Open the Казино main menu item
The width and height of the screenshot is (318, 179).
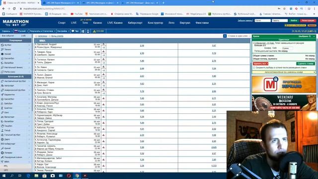point(97,23)
